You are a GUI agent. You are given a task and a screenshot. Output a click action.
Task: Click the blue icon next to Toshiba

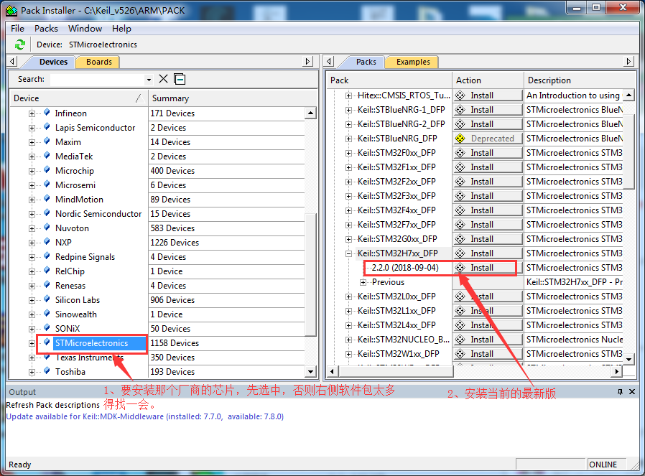click(x=47, y=370)
